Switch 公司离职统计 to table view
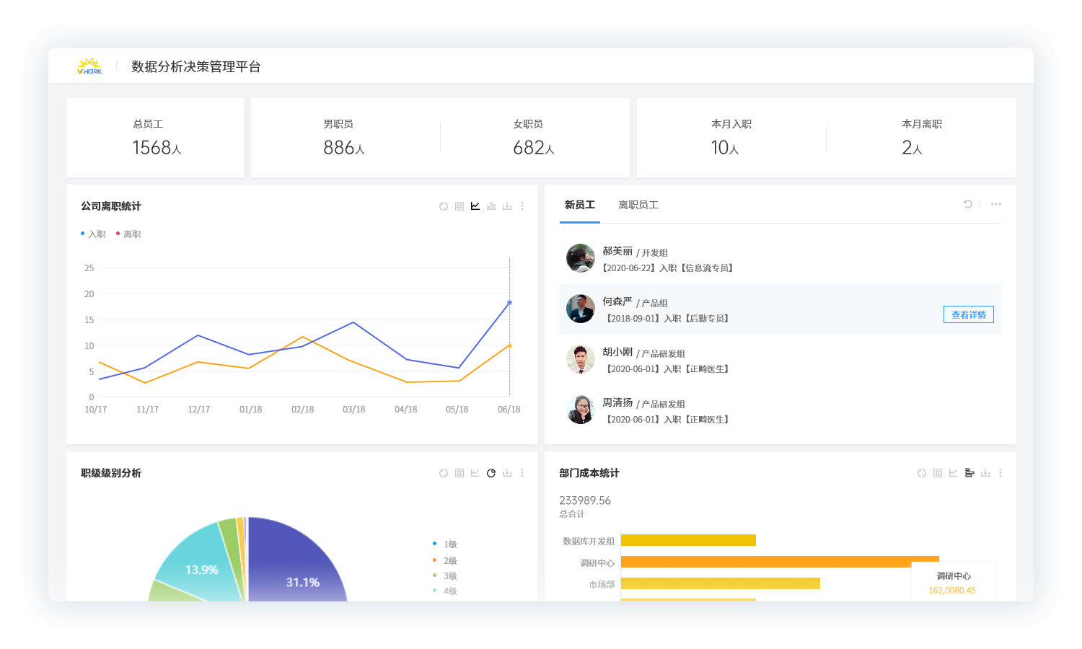The height and width of the screenshot is (649, 1082). 459,206
